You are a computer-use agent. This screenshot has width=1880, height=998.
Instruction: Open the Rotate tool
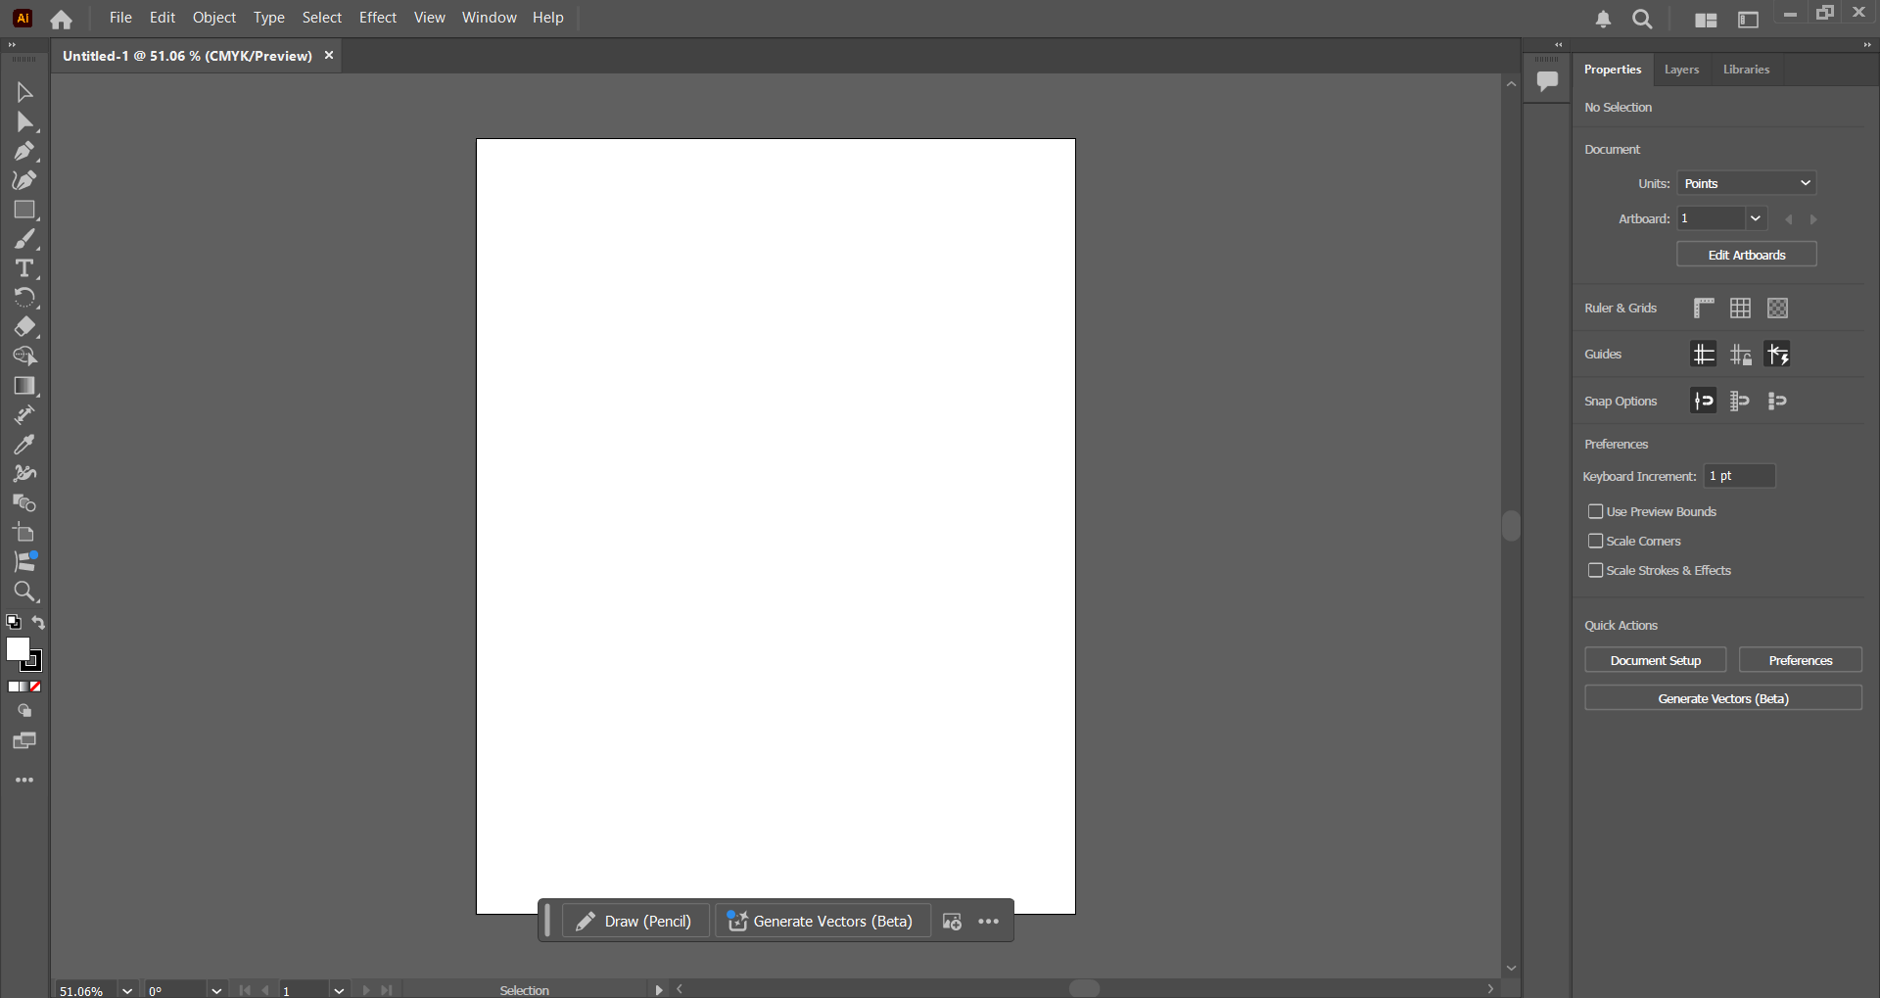pyautogui.click(x=25, y=298)
